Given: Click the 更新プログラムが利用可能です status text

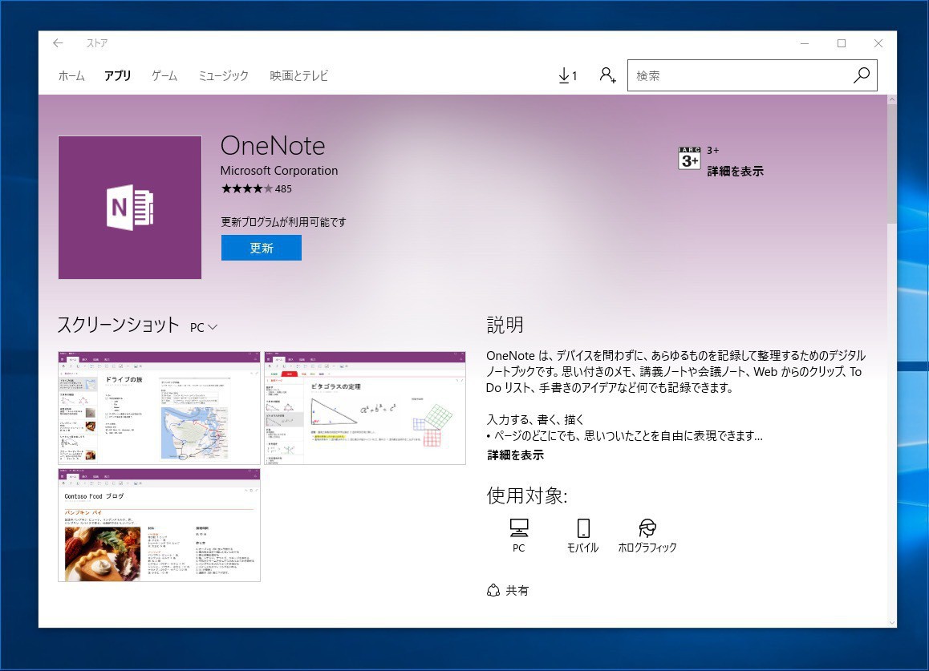Looking at the screenshot, I should (283, 222).
